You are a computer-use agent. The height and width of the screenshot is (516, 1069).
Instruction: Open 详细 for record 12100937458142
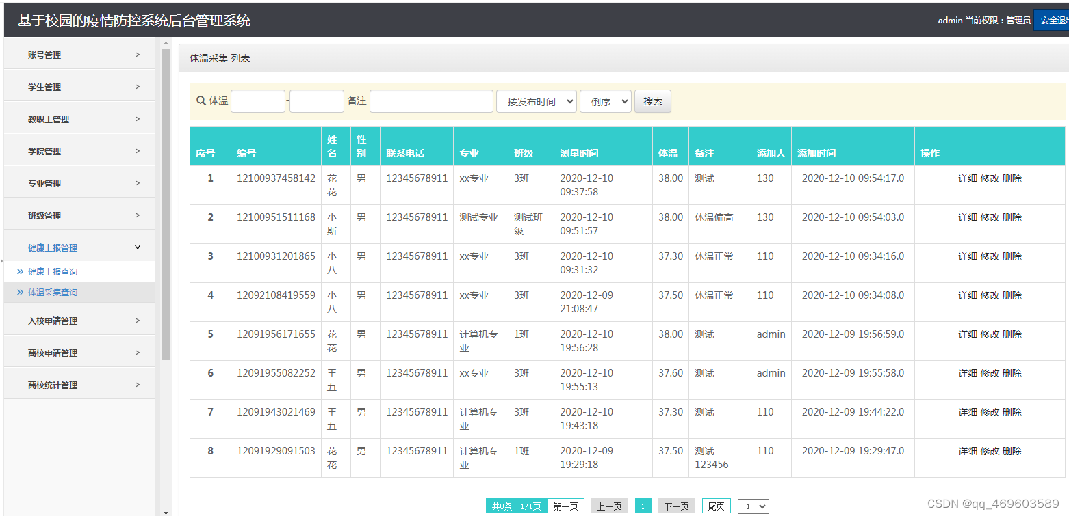pos(968,178)
